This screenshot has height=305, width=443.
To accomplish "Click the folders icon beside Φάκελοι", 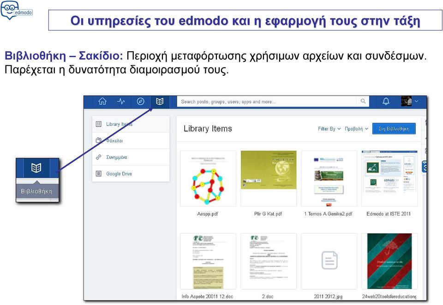I will pyautogui.click(x=99, y=140).
